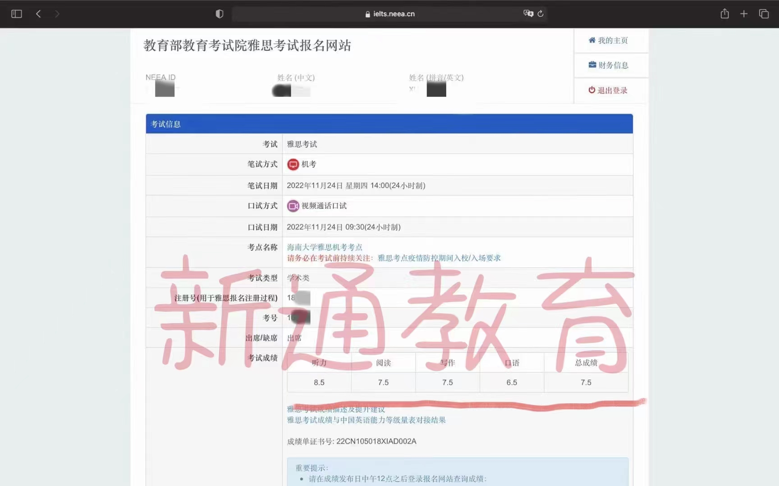Open 财务信息 in the side menu
The image size is (779, 486).
tap(608, 65)
